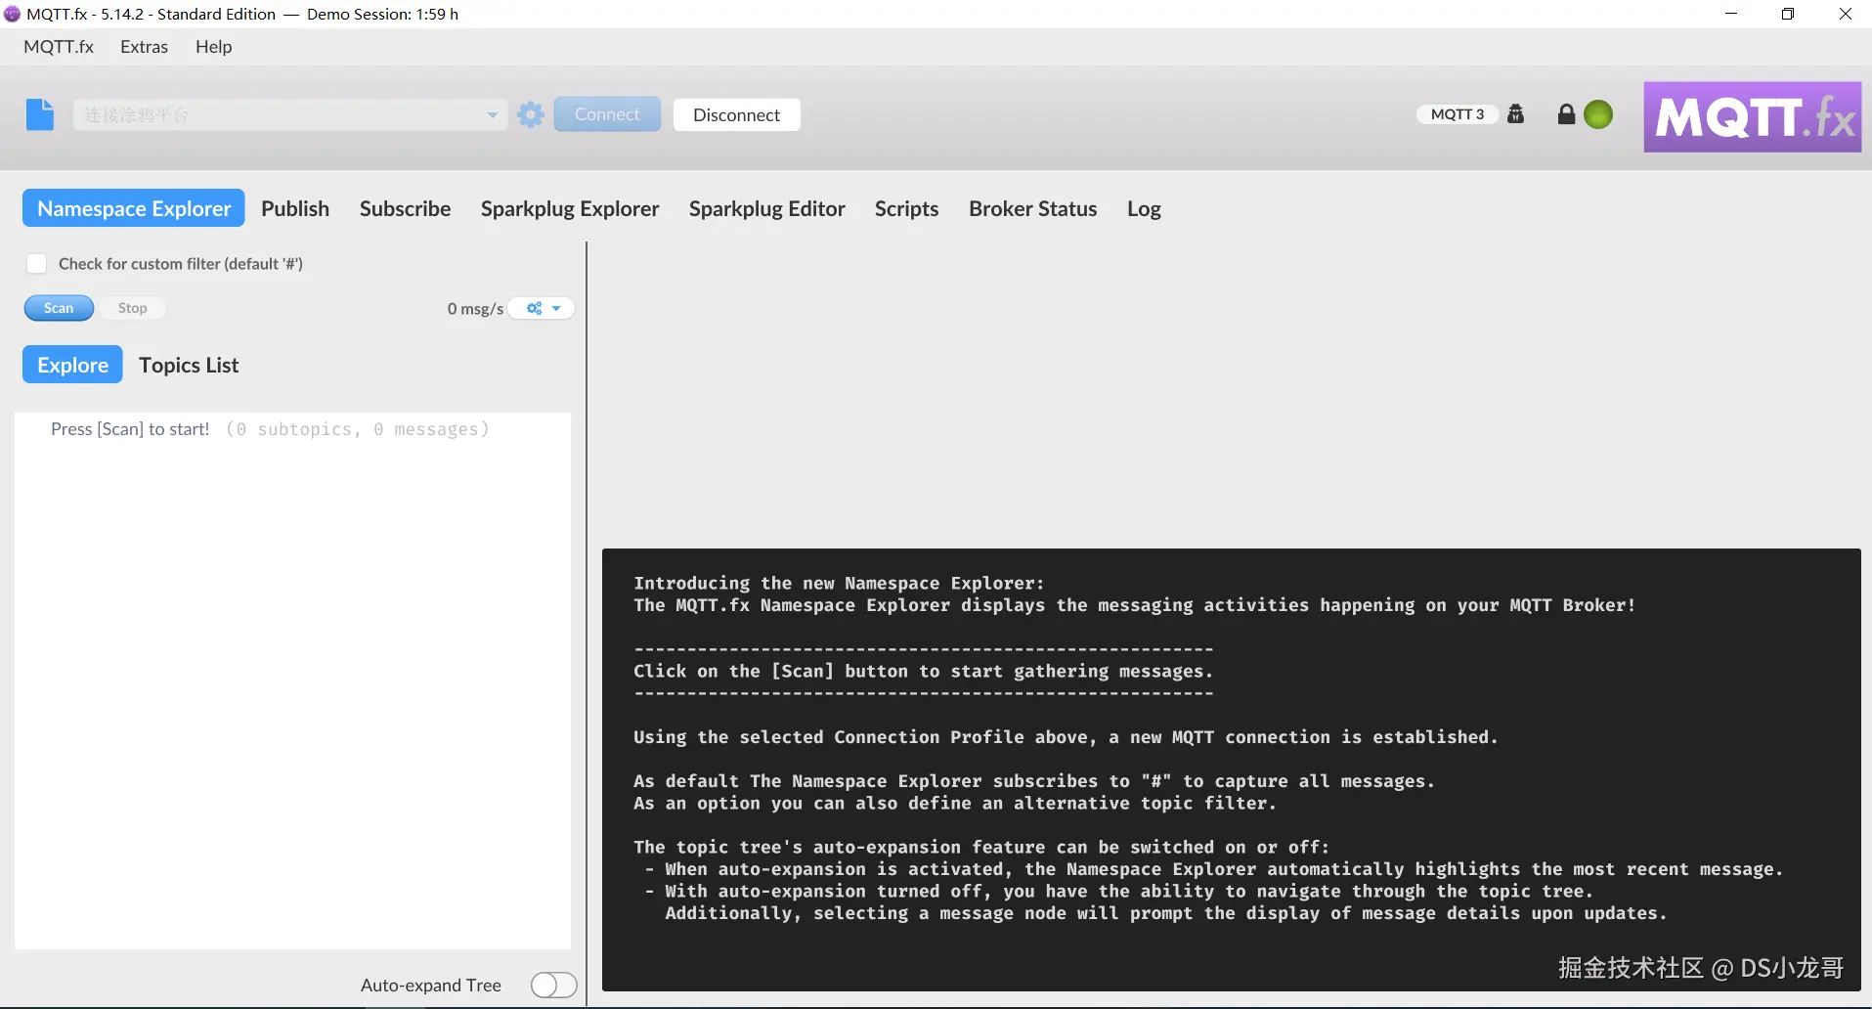
Task: Click the Stop button
Action: point(133,308)
